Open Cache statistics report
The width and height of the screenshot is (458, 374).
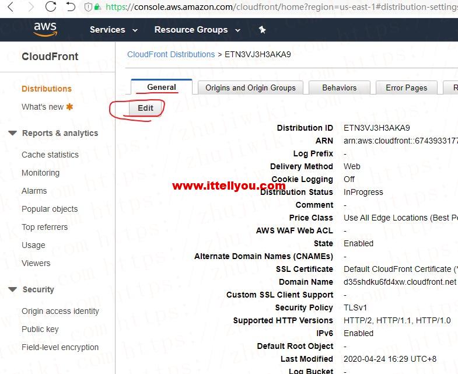(x=50, y=155)
